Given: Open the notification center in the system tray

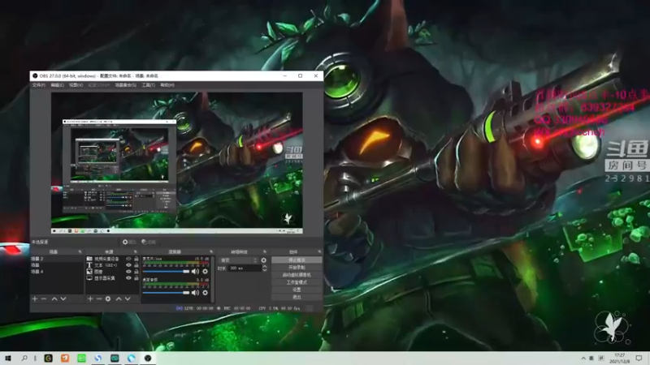Looking at the screenshot, I should pyautogui.click(x=639, y=358).
